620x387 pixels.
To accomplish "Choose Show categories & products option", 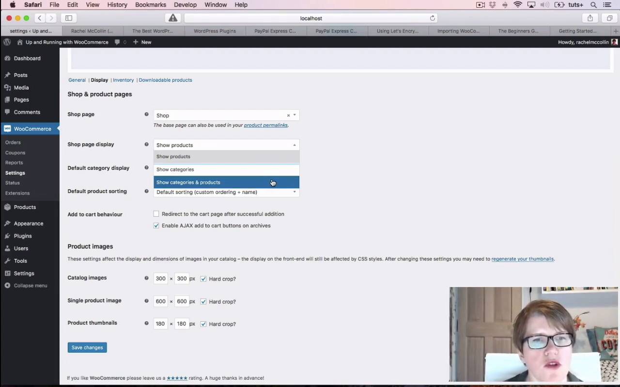I will 226,182.
